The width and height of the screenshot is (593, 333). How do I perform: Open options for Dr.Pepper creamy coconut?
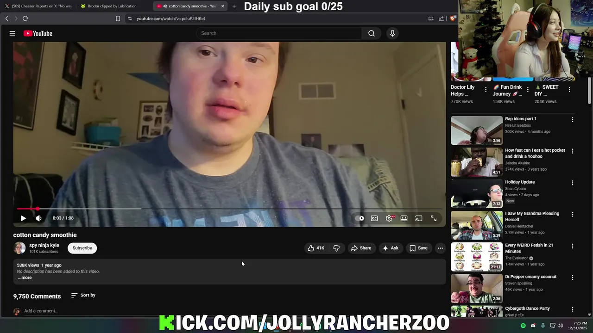572,277
